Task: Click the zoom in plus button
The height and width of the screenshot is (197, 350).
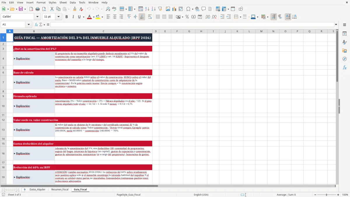Action: pos(338,195)
